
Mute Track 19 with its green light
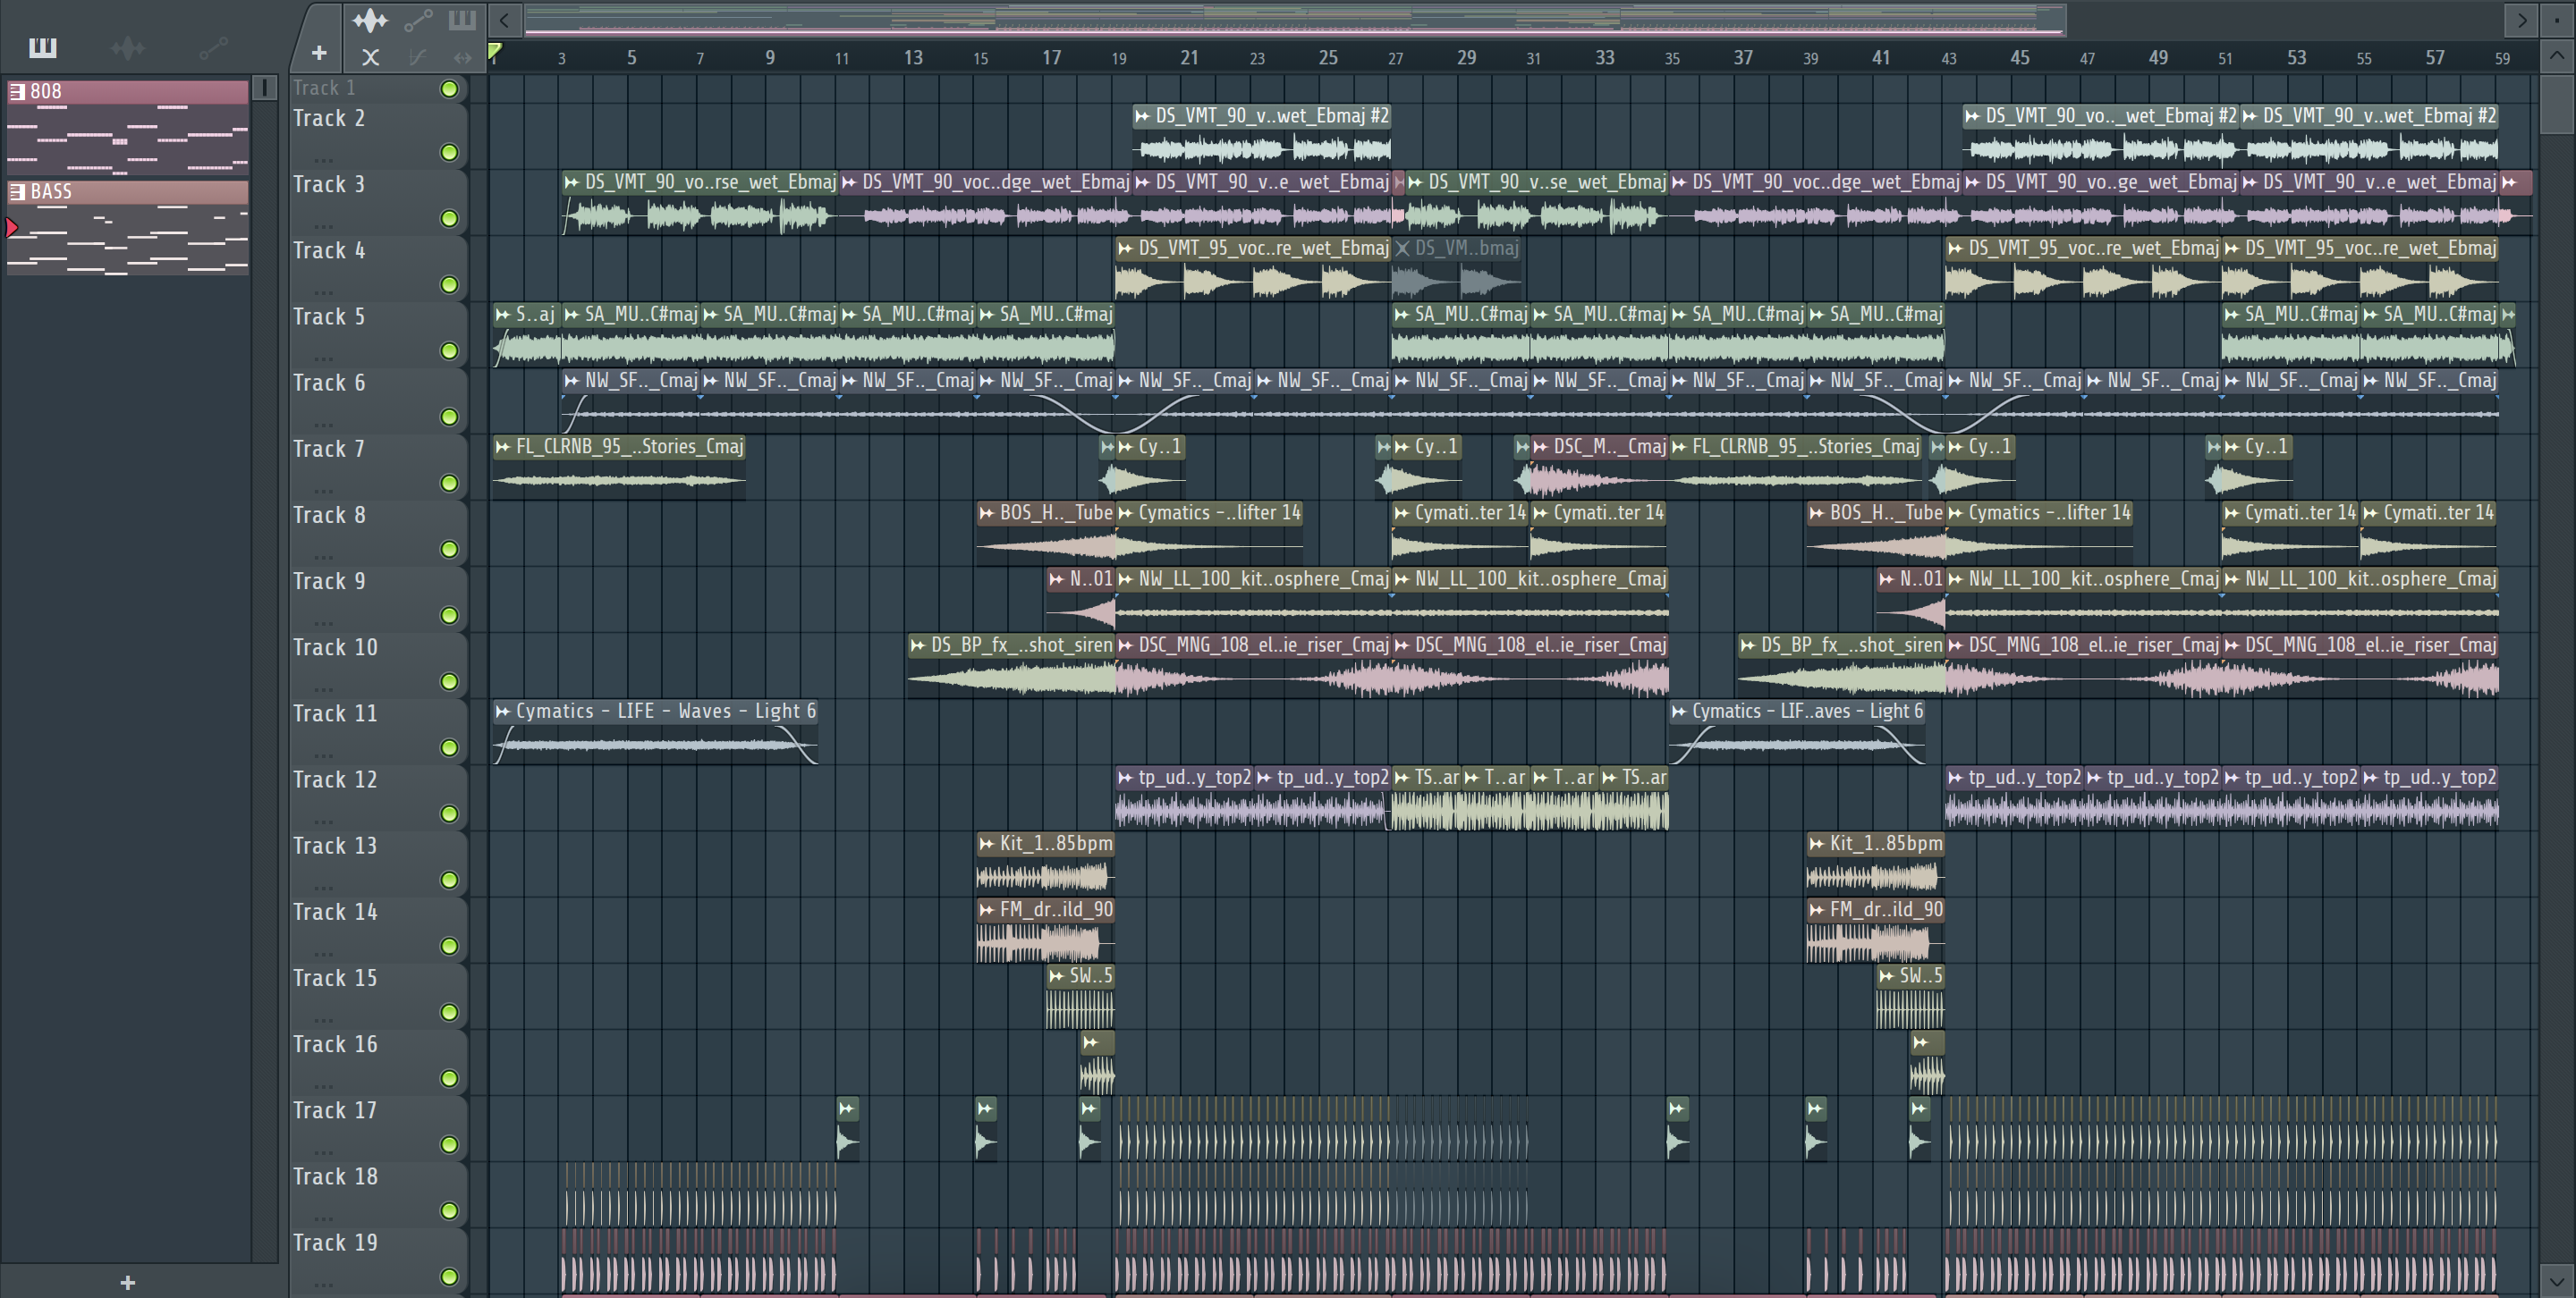tap(450, 1277)
